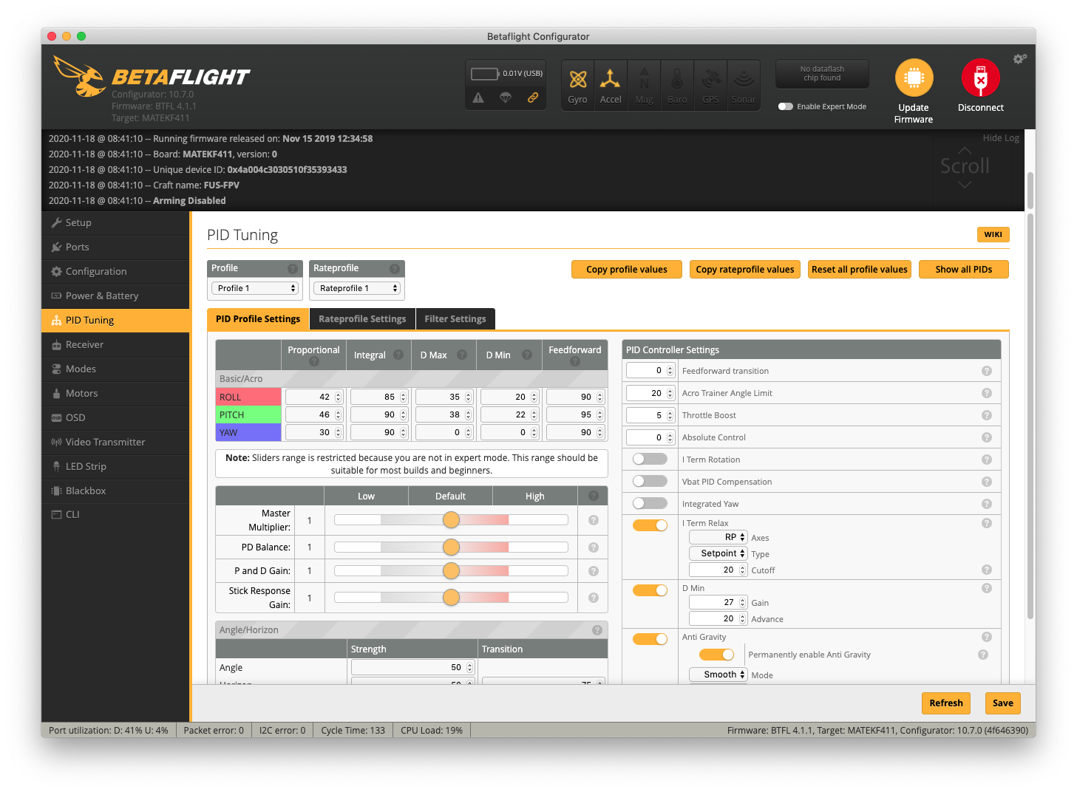Turn off the I Term Relax switch

[x=650, y=525]
